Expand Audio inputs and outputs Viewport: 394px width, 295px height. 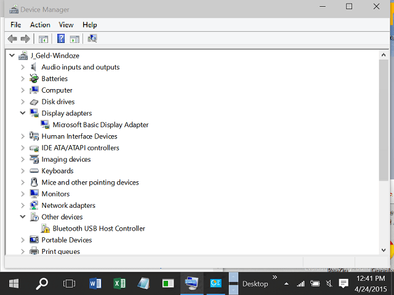[x=23, y=67]
